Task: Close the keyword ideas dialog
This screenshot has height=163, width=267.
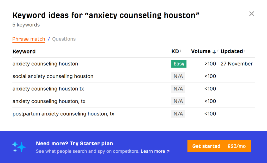Action: 251,13
